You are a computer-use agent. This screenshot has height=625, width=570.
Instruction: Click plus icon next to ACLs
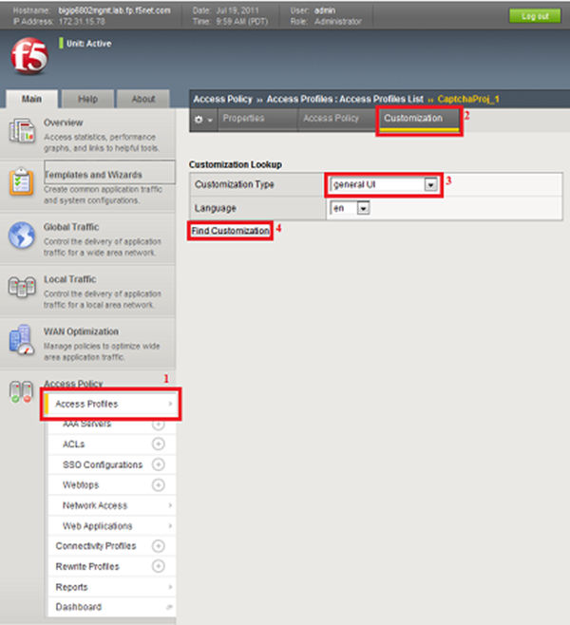pos(159,444)
